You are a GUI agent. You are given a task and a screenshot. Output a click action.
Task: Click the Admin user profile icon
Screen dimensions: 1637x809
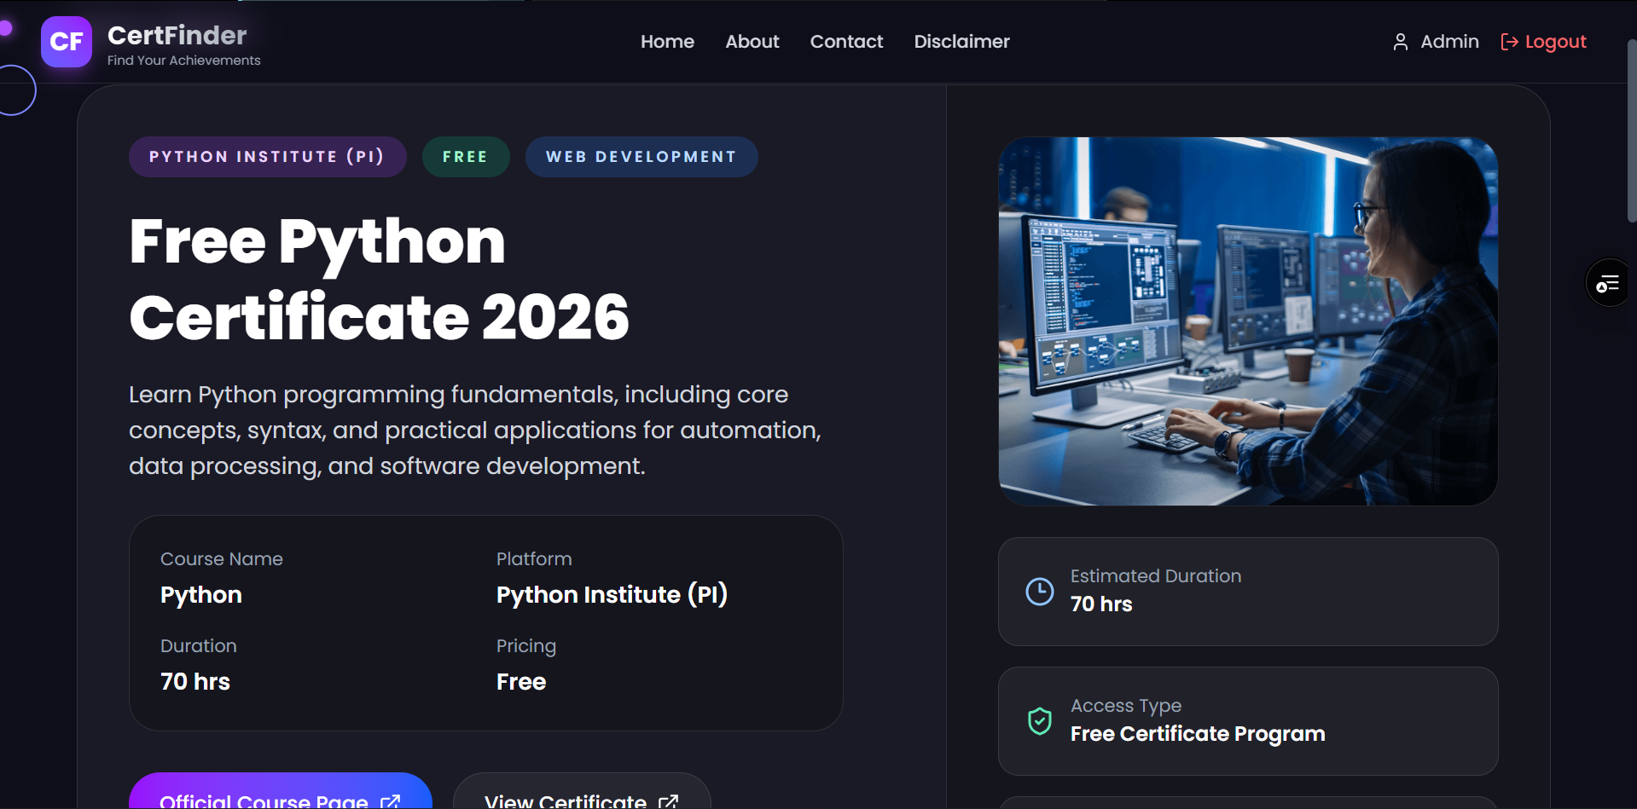click(1400, 42)
